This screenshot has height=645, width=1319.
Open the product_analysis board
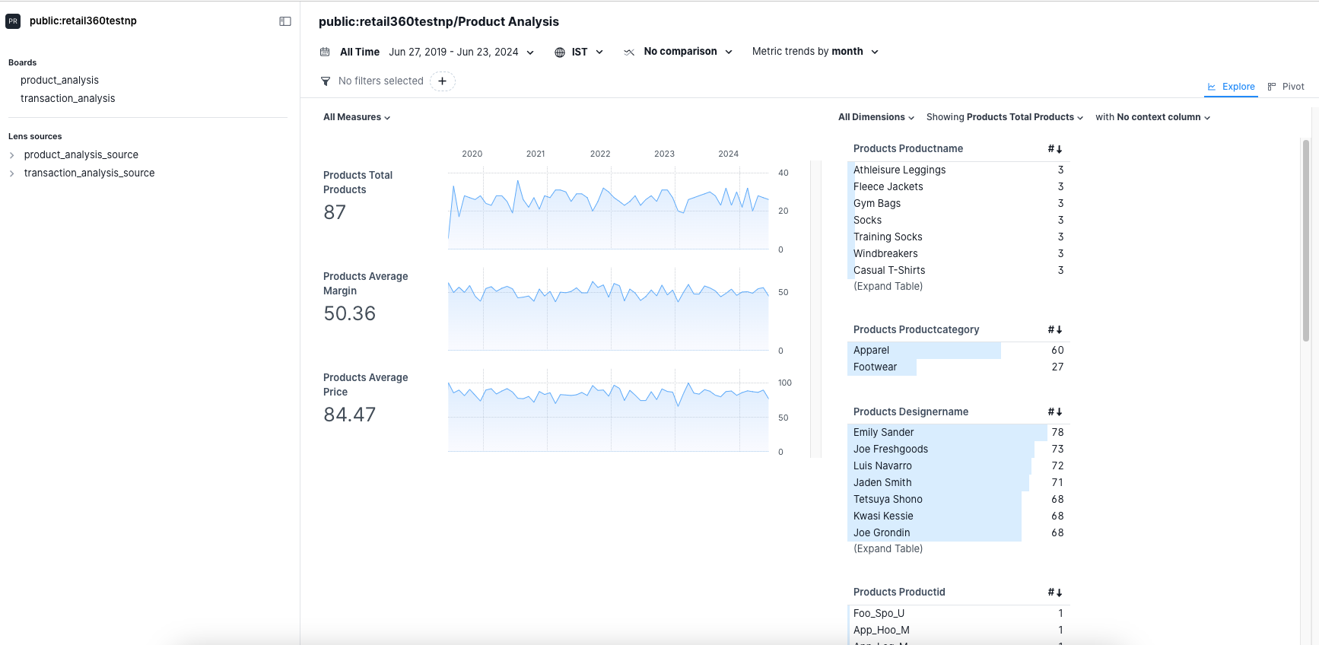tap(59, 80)
